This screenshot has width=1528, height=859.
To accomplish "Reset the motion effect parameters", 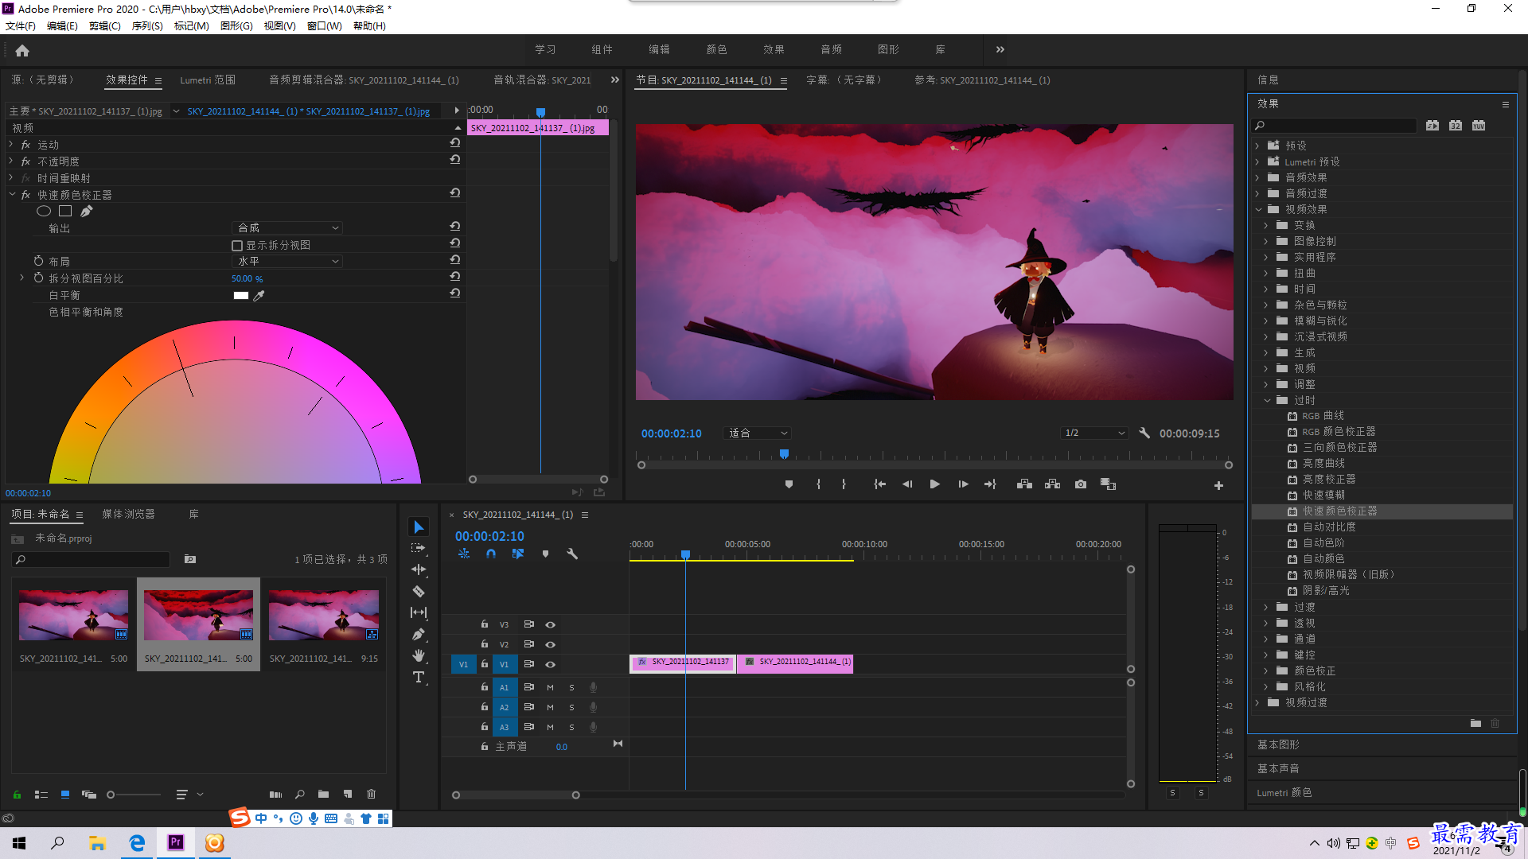I will pos(454,143).
